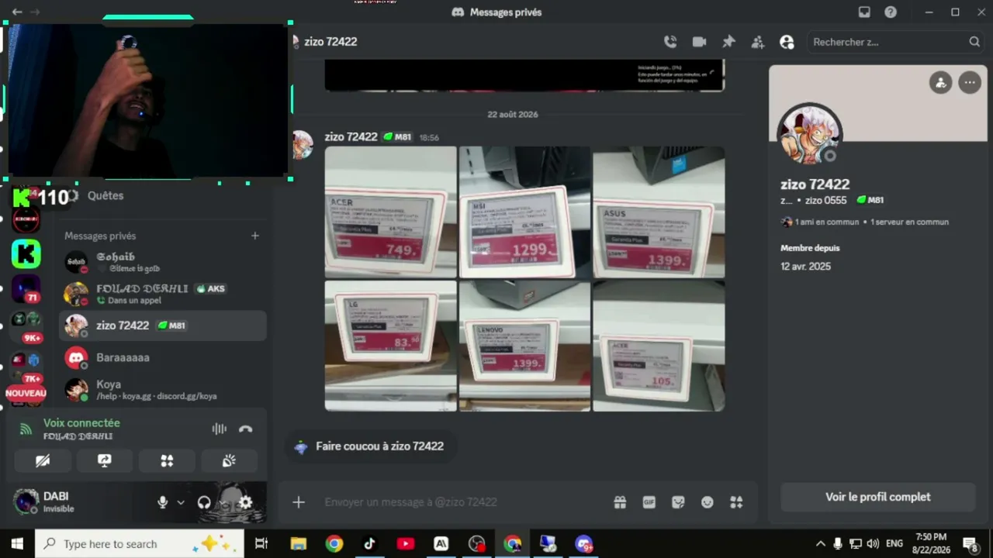The image size is (993, 558).
Task: View the LG price tag photo
Action: pos(390,346)
